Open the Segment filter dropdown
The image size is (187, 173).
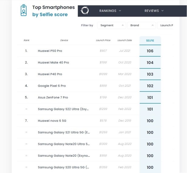click(111, 25)
